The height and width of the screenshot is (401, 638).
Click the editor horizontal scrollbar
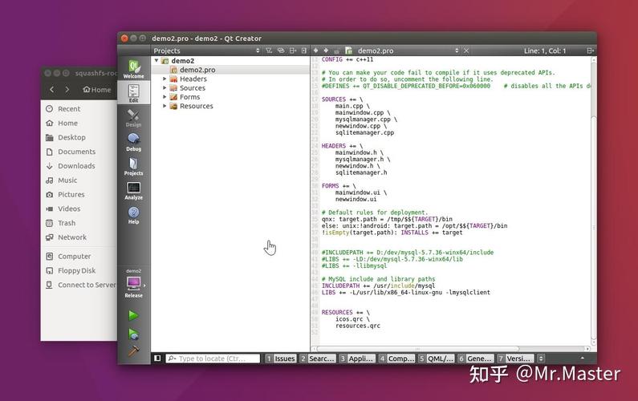click(x=417, y=349)
